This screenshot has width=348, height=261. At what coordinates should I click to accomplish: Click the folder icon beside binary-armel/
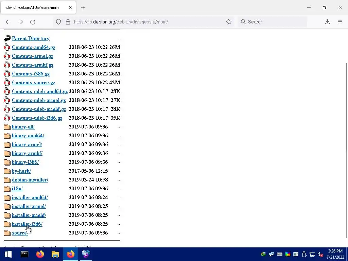pos(7,144)
